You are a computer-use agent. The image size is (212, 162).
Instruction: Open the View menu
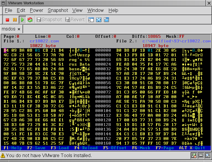[77, 10]
